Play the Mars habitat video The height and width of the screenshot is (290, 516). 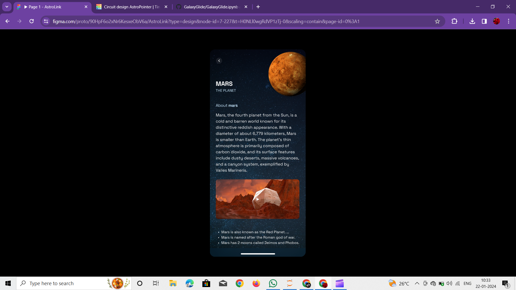pyautogui.click(x=257, y=199)
